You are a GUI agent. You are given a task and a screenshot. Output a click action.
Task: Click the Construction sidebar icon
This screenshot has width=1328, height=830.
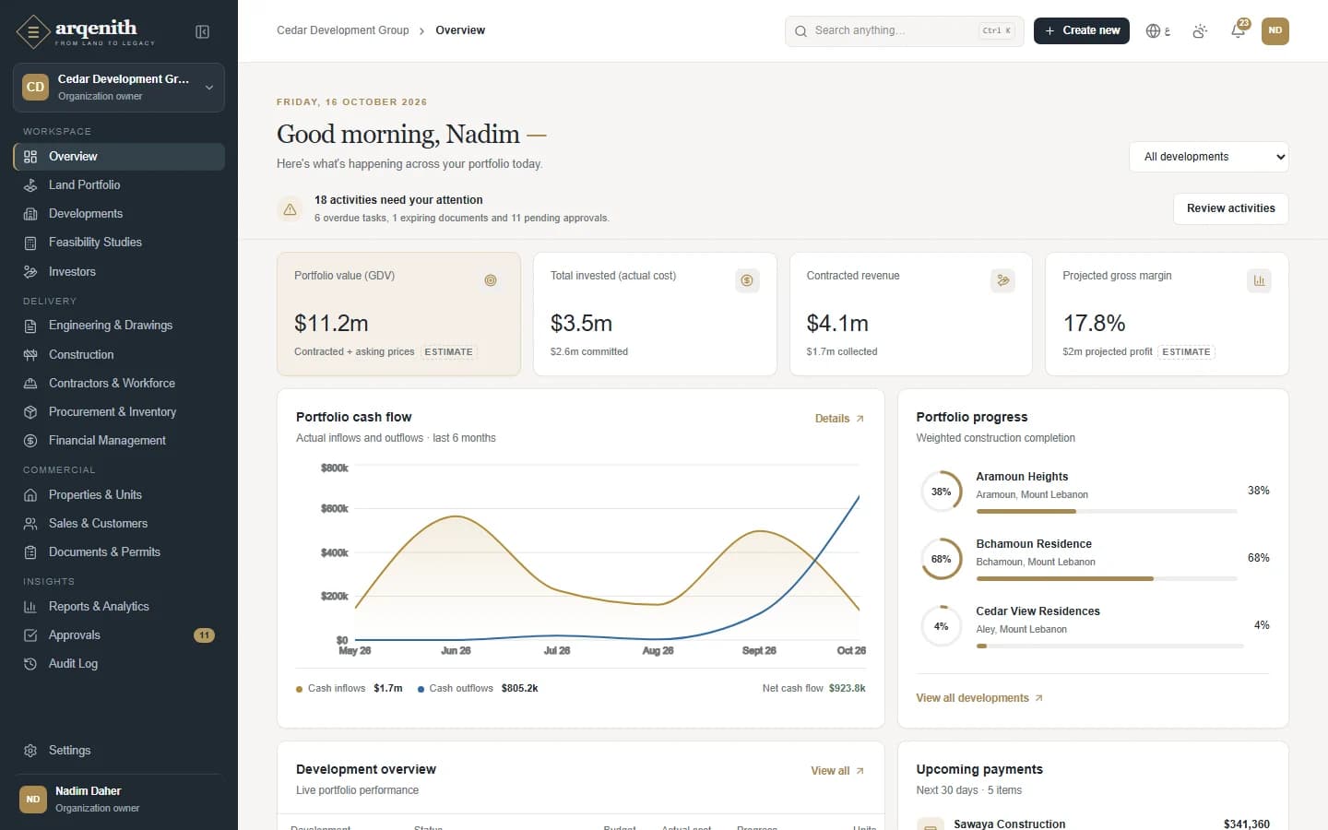point(30,355)
